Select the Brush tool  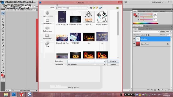tap(3, 34)
